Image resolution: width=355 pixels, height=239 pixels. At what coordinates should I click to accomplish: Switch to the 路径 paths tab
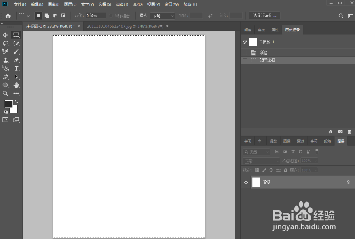pyautogui.click(x=287, y=141)
